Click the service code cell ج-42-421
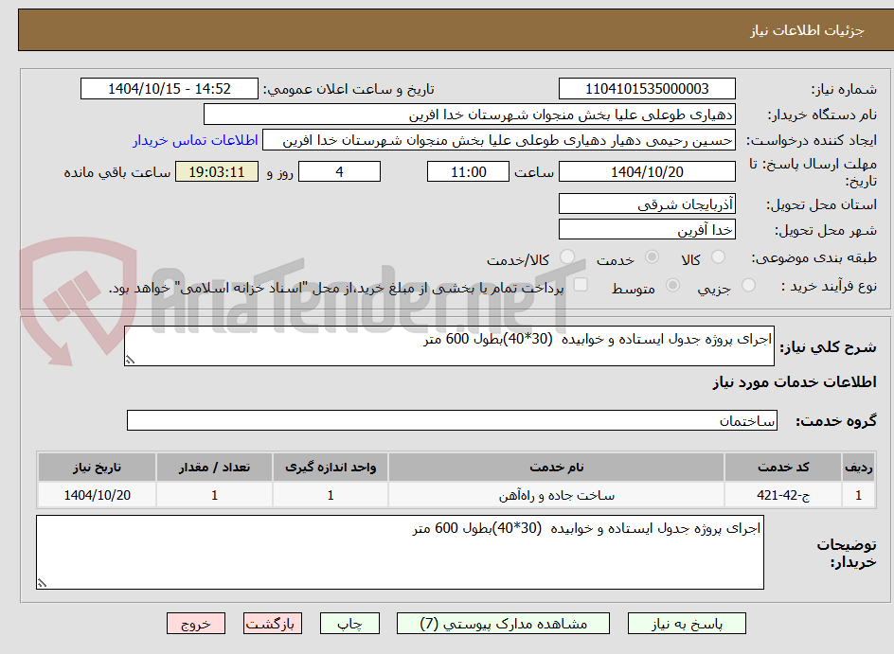894x654 pixels. point(783,495)
